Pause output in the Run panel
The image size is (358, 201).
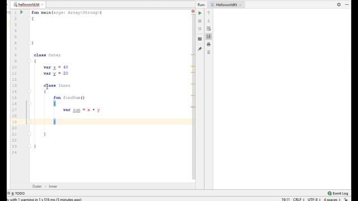click(200, 28)
